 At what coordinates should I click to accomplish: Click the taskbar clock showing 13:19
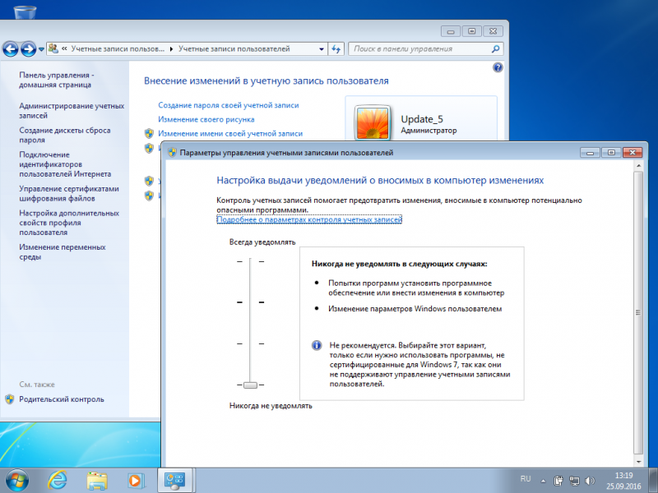click(x=623, y=481)
